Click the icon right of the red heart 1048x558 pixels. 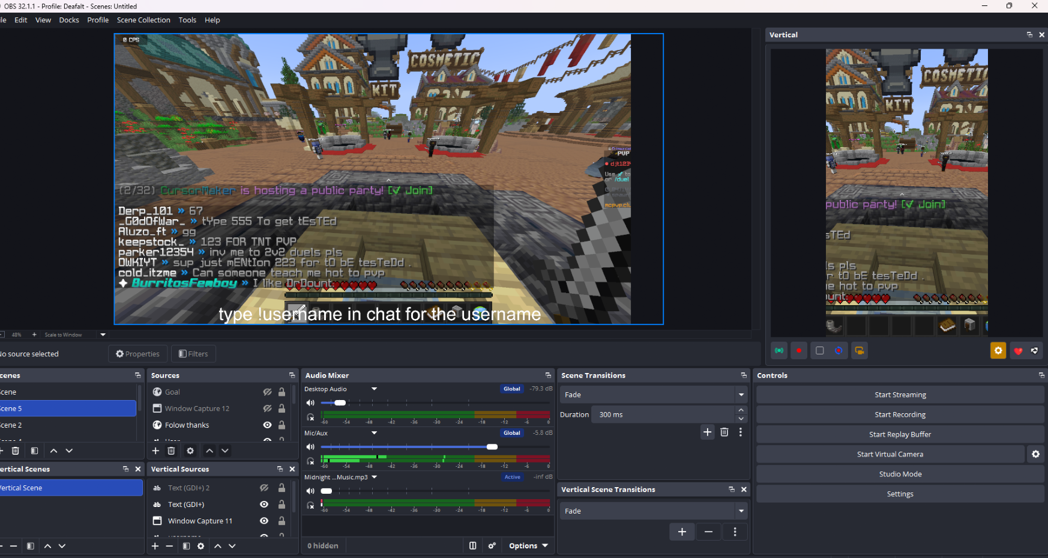pyautogui.click(x=1035, y=351)
